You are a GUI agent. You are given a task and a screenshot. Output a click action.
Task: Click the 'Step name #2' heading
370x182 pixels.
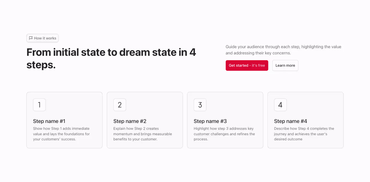[x=130, y=121]
